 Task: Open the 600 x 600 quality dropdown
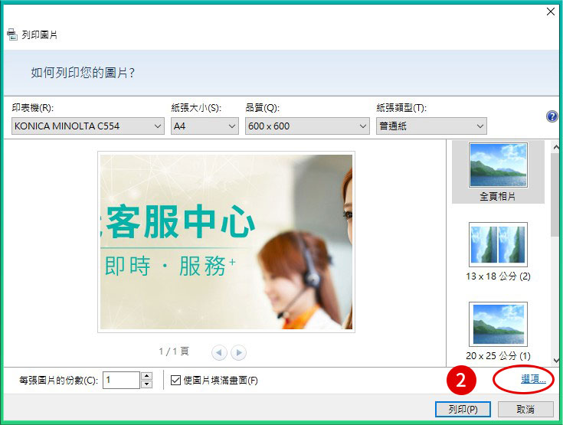point(307,126)
